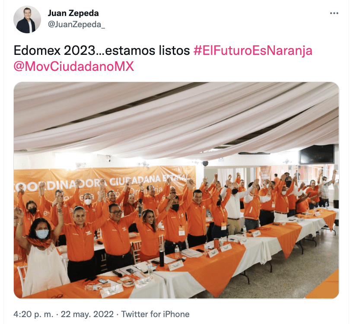The image size is (350, 324).
Task: Open the Twitter for iPhone source link
Action: point(155,314)
